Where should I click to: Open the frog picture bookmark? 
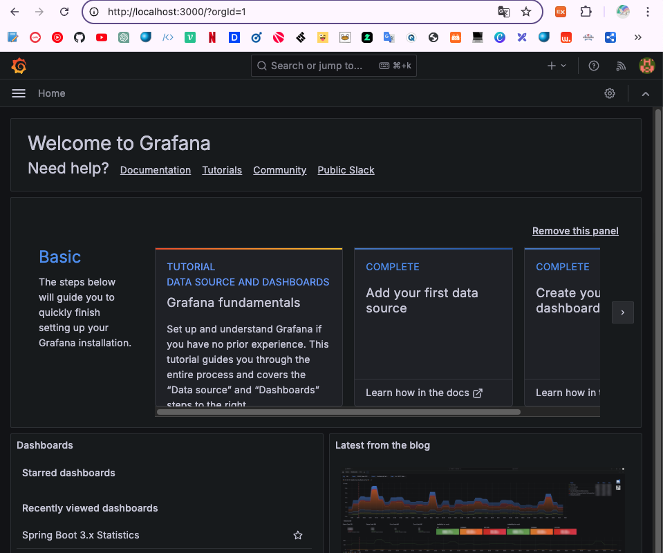345,37
